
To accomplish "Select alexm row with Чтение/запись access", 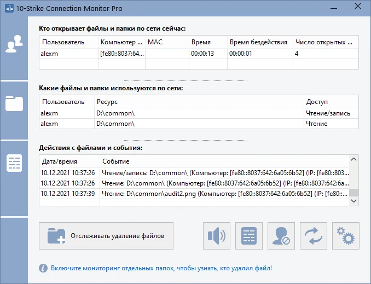I will [x=199, y=113].
